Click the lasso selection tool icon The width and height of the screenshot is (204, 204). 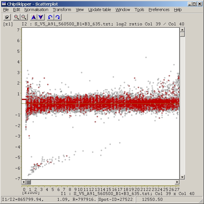click(x=7, y=17)
